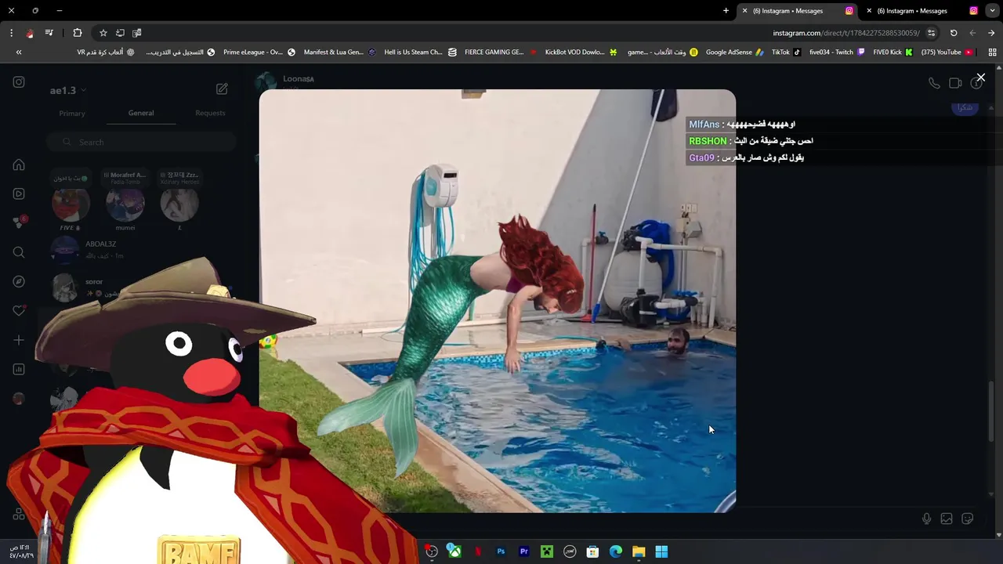This screenshot has height=564, width=1003.
Task: Open the five034 - Twitch bookmark
Action: (837, 52)
